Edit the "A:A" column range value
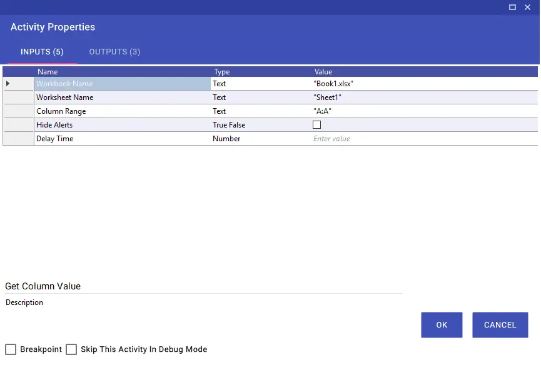Screen dimensions: 541x390 [425, 111]
